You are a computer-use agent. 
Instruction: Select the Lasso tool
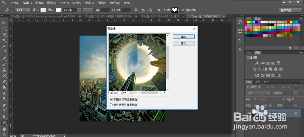4,35
